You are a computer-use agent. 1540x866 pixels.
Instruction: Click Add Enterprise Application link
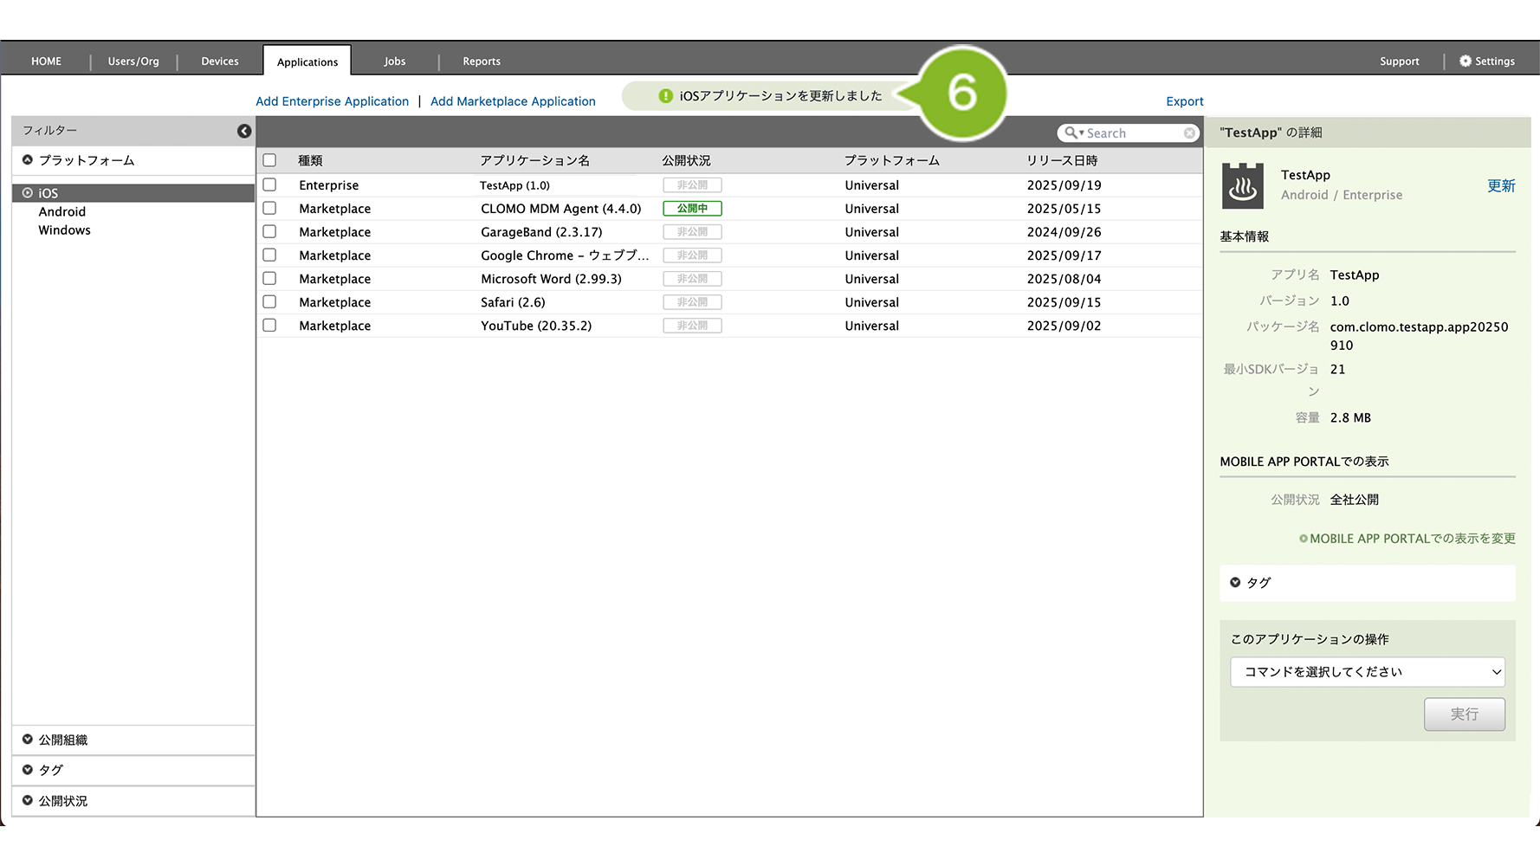[x=332, y=101]
